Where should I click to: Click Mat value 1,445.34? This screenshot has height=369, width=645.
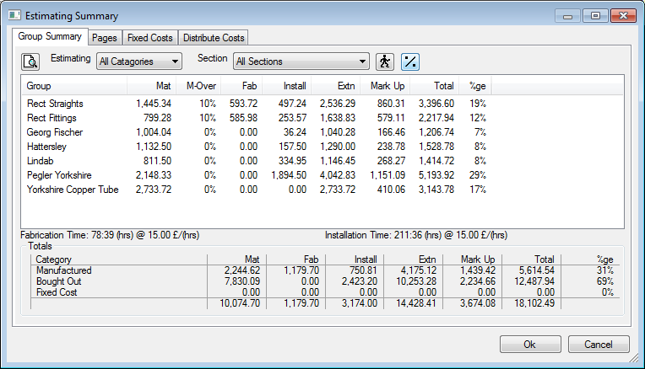(154, 104)
